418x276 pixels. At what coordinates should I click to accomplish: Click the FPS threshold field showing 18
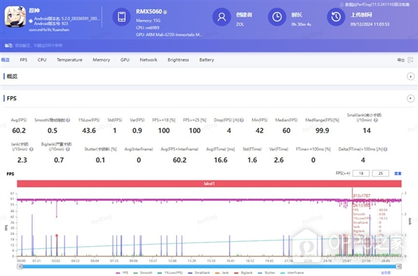[x=361, y=174]
